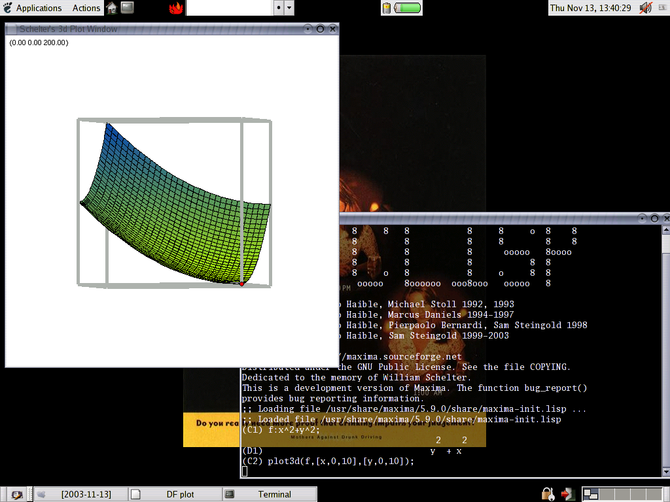Viewport: 670px width, 502px height.
Task: Select the first workspace in the pager
Action: (x=590, y=494)
